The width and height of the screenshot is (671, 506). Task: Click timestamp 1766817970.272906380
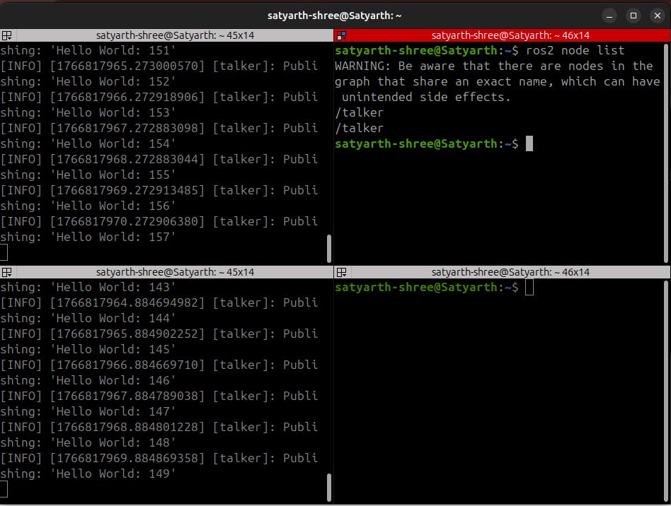tap(127, 221)
